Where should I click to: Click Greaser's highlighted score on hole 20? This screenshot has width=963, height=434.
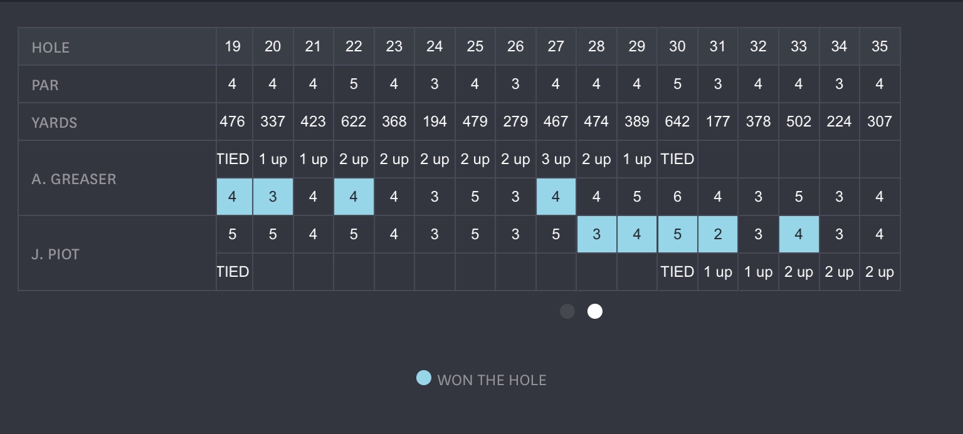[x=273, y=197]
